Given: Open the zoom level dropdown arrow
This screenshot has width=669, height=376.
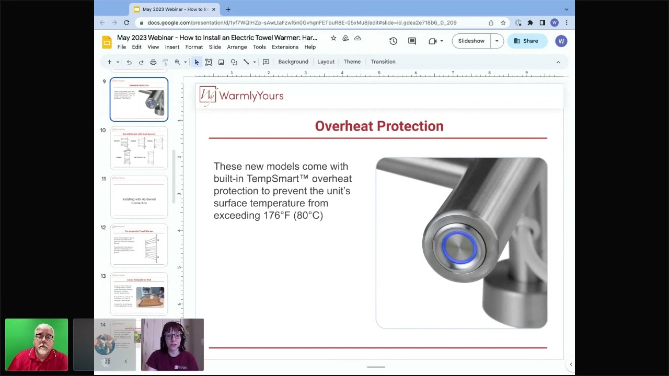Looking at the screenshot, I should [x=185, y=62].
